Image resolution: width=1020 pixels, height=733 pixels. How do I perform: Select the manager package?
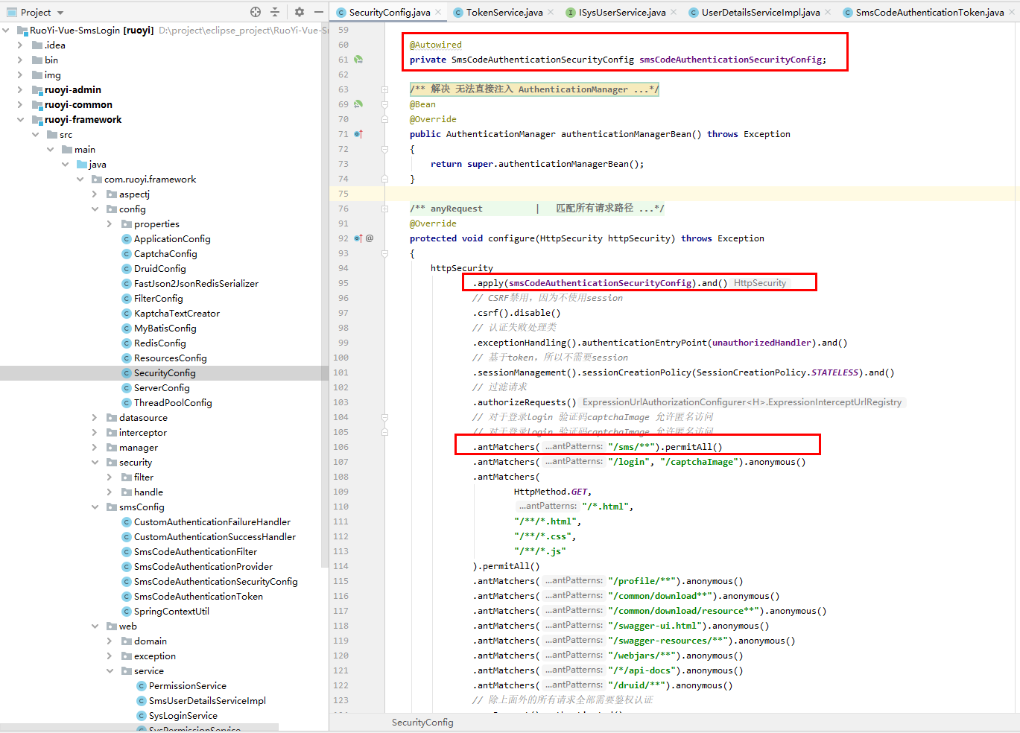pos(139,448)
